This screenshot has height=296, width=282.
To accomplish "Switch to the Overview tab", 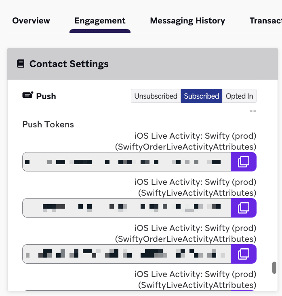I will (31, 21).
